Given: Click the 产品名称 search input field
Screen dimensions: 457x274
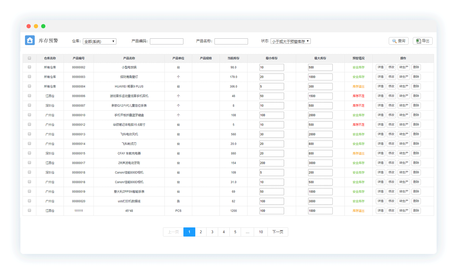Looking at the screenshot, I should pyautogui.click(x=231, y=41).
